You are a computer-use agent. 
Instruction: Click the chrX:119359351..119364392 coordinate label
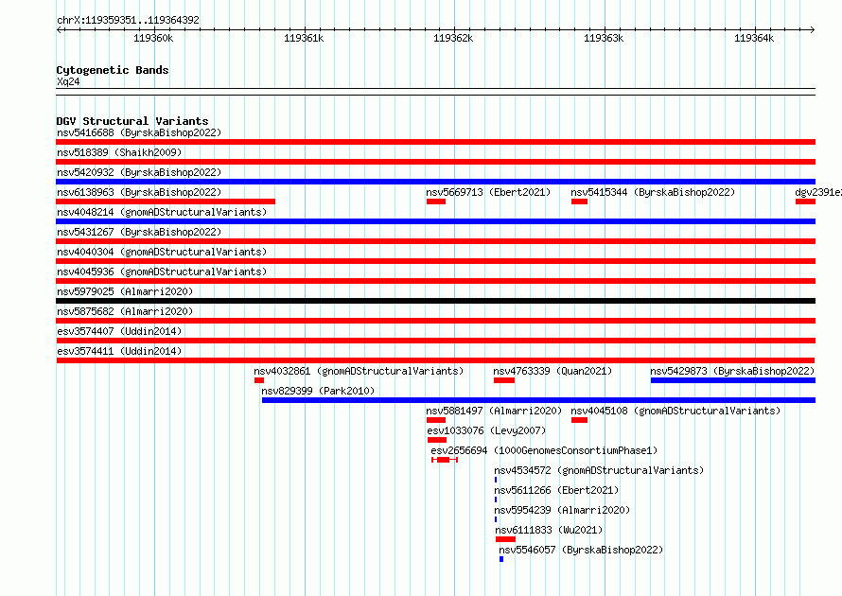click(x=128, y=20)
